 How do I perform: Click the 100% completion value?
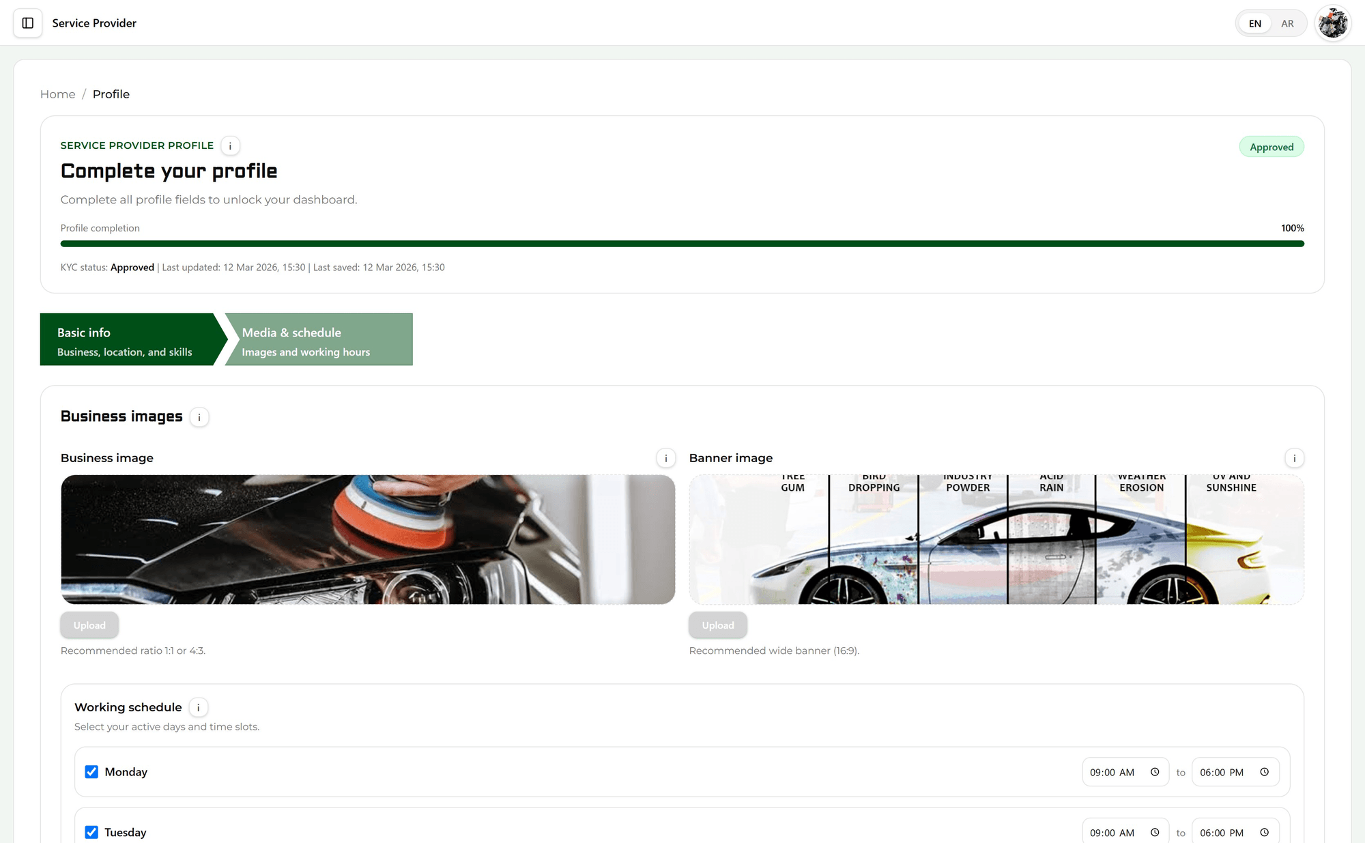tap(1293, 228)
